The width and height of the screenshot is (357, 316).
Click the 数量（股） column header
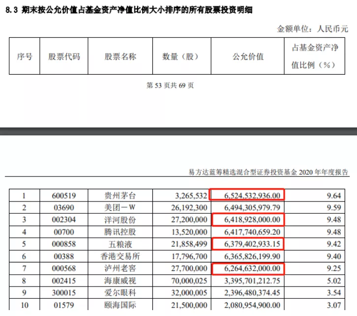coord(181,56)
